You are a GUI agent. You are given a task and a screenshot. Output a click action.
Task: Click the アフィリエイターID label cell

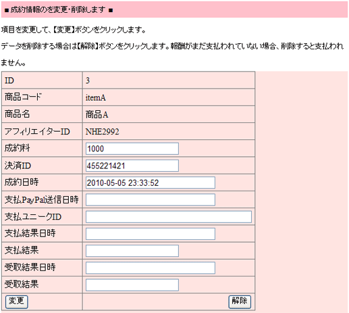[x=42, y=131]
